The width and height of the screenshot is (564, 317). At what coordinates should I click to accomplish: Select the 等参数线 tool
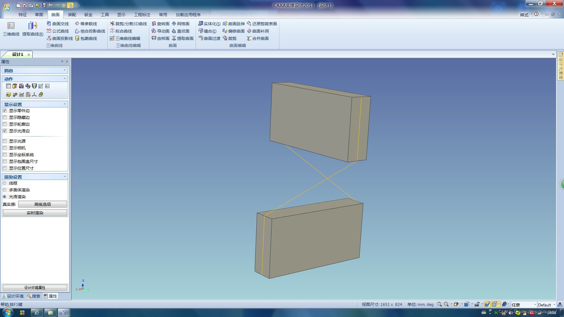click(x=86, y=24)
